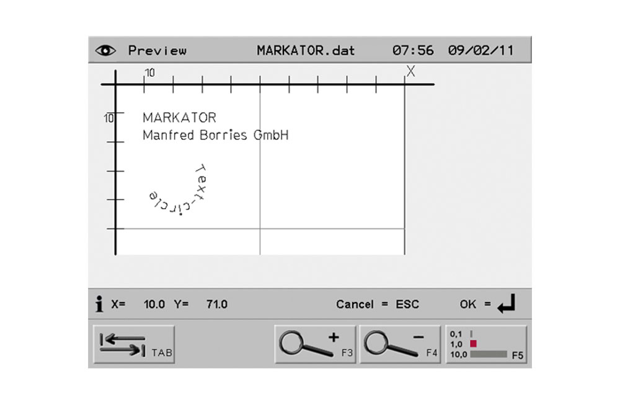The width and height of the screenshot is (620, 413).
Task: Click the 'MARKATOR.dat' file name
Action: (x=306, y=51)
